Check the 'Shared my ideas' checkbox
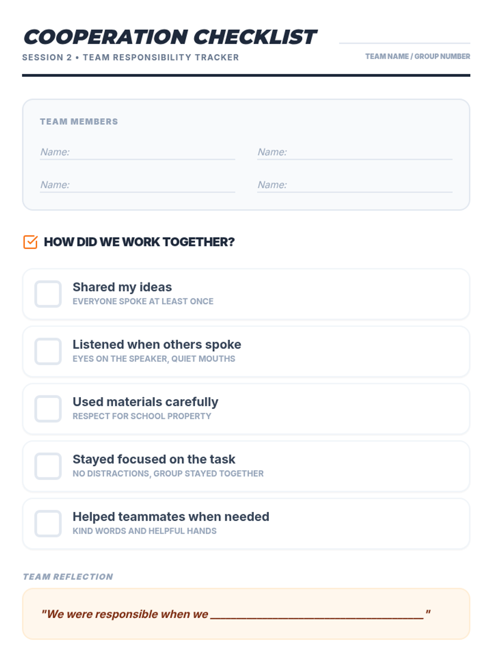Image resolution: width=492 pixels, height=656 pixels. pos(48,294)
